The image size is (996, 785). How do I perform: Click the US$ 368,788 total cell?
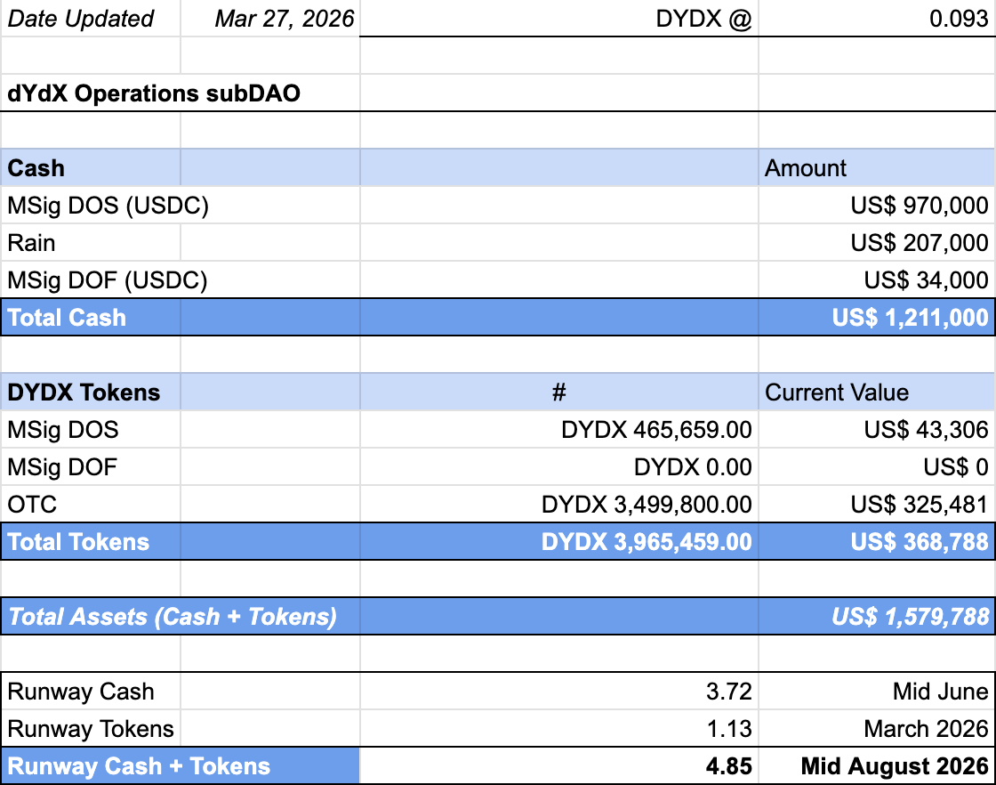tap(877, 541)
